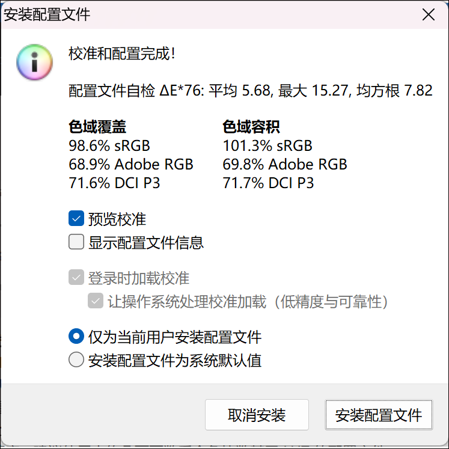Click the 101.3% sRGB volume value
449x449 pixels.
click(267, 145)
